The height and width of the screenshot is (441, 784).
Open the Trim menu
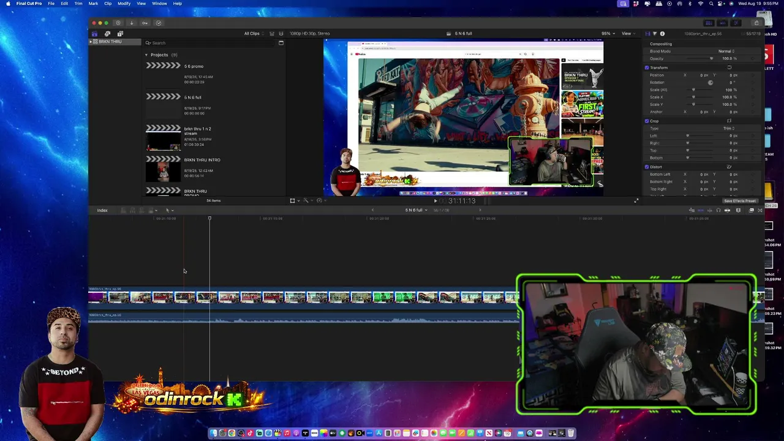click(x=78, y=4)
